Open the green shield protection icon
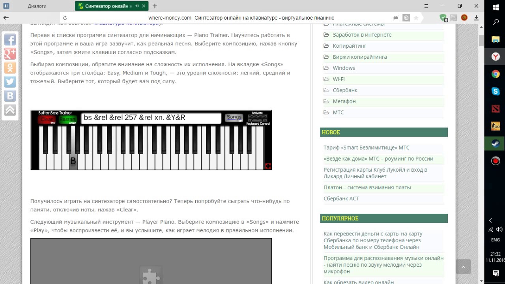505x284 pixels. click(443, 18)
